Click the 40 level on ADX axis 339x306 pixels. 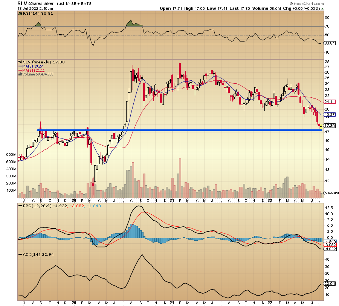pos(327,260)
